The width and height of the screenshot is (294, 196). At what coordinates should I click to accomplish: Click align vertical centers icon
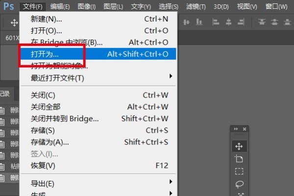pyautogui.click(x=186, y=23)
